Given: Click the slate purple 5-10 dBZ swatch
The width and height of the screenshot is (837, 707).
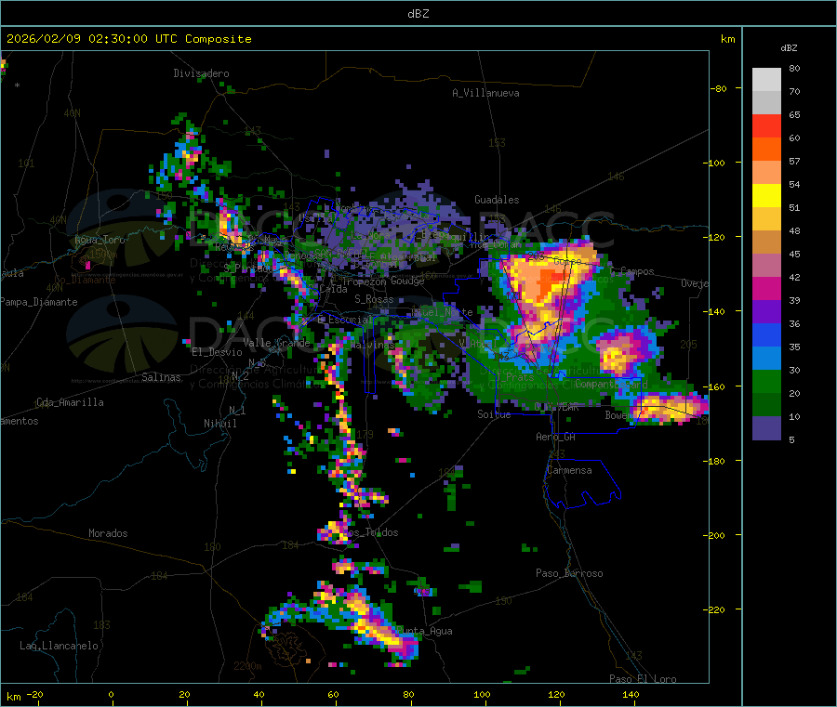Looking at the screenshot, I should (766, 427).
